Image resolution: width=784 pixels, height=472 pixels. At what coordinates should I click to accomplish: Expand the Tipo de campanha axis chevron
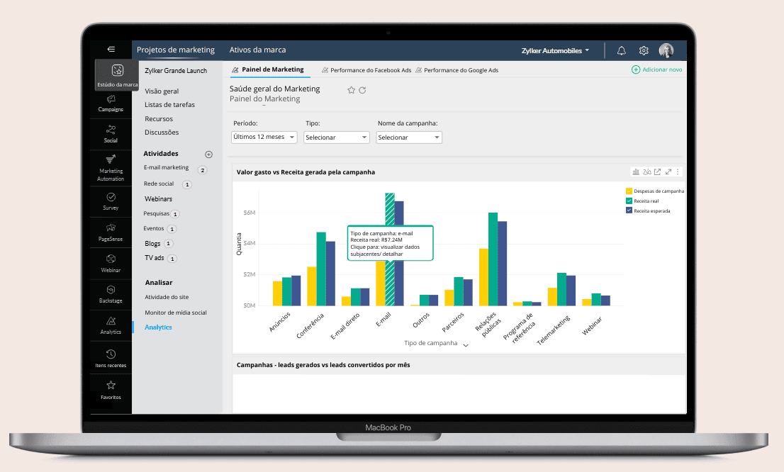(x=466, y=345)
